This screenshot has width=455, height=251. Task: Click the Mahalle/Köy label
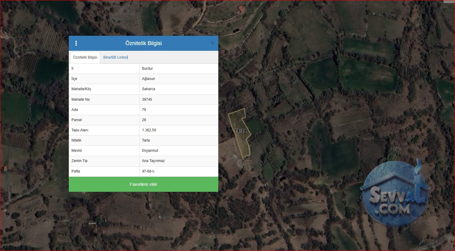click(81, 89)
